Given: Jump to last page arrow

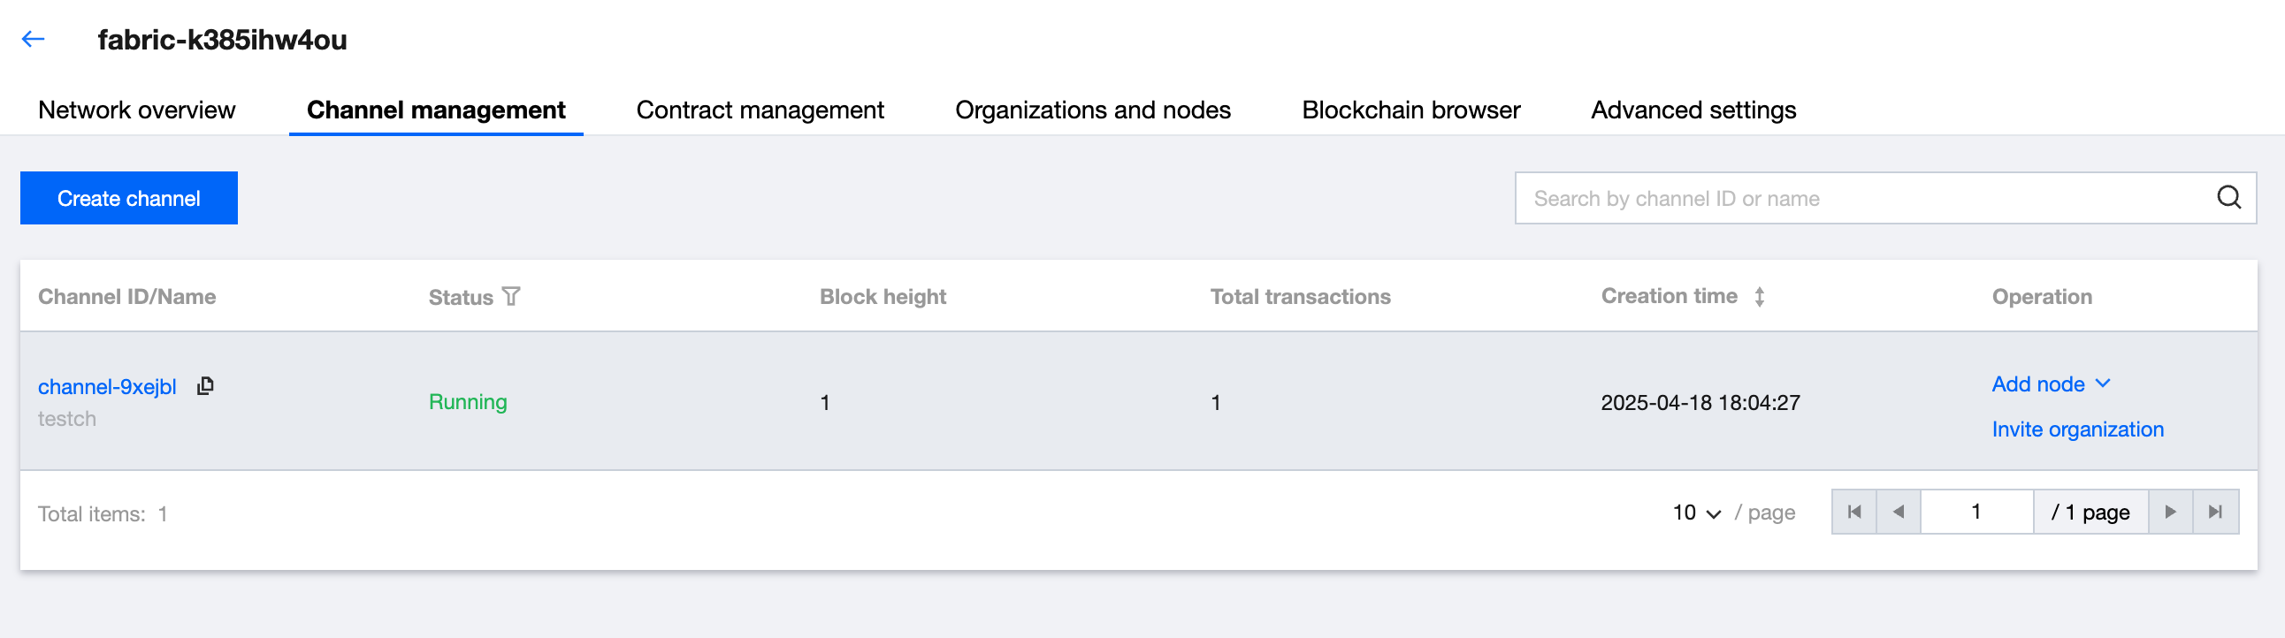Looking at the screenshot, I should point(2215,512).
